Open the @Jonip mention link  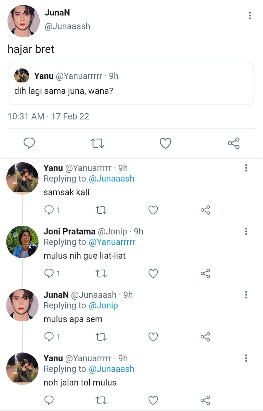(x=103, y=306)
